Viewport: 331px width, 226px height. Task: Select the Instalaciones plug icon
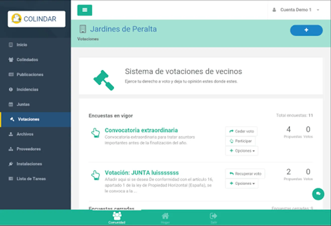11,164
